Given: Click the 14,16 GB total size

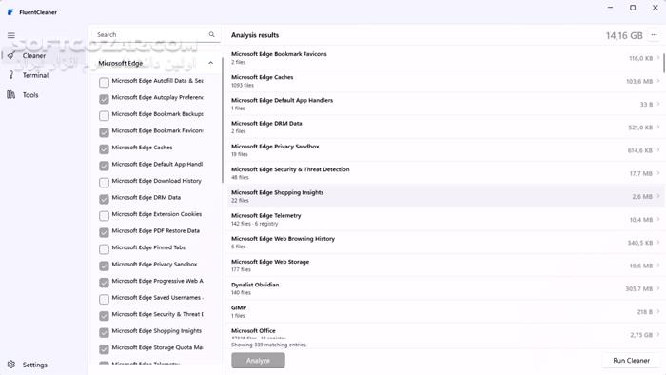Looking at the screenshot, I should click(x=624, y=35).
